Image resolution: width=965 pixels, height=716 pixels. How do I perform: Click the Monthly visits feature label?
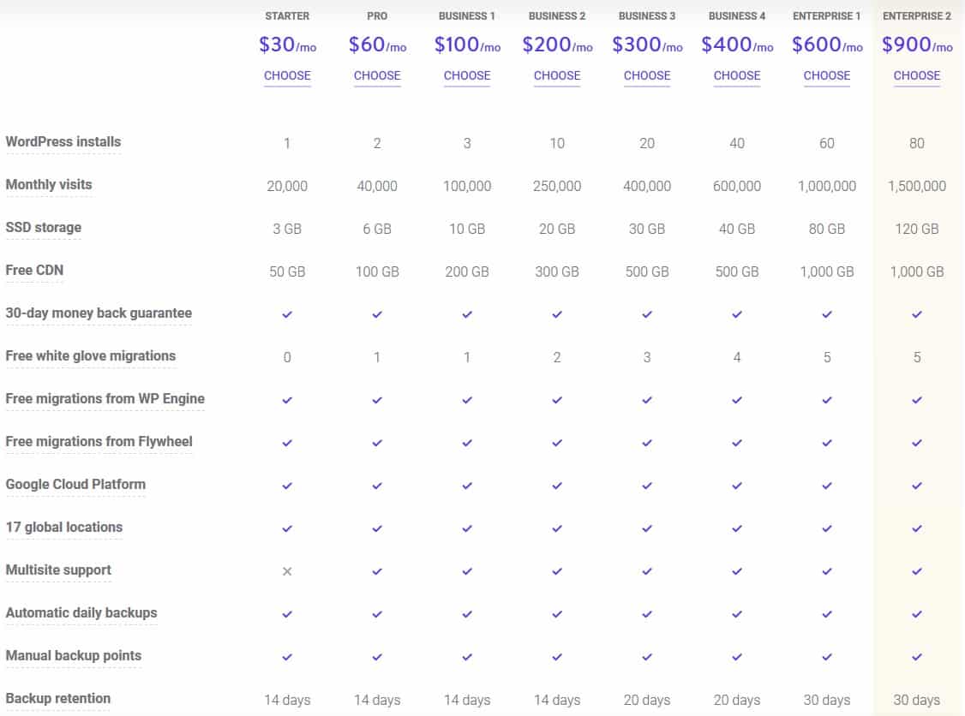point(49,184)
